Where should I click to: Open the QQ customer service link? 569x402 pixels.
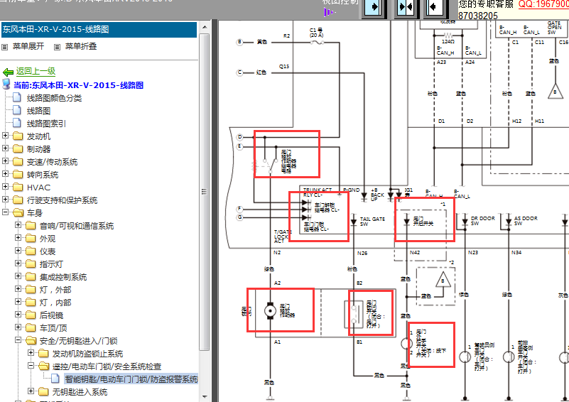(x=543, y=4)
